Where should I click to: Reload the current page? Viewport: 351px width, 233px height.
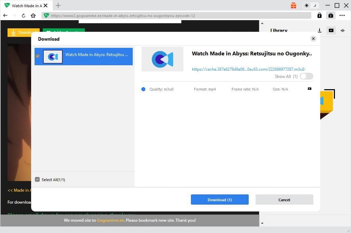coord(24,15)
